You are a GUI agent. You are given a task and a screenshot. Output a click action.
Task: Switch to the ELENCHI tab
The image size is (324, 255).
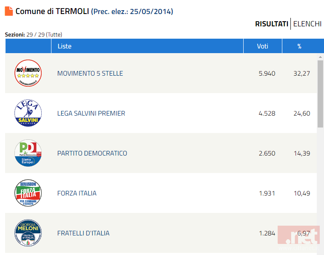(307, 24)
